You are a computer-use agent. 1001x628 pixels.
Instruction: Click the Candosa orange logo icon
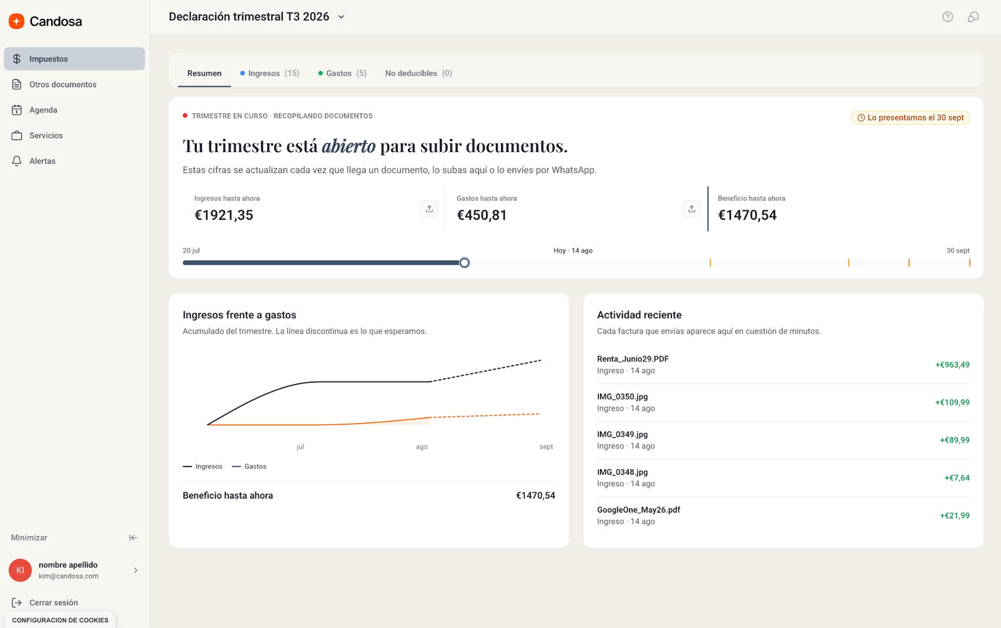click(17, 21)
